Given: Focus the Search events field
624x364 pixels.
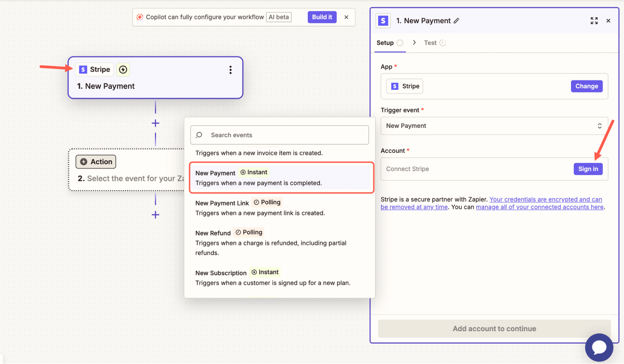Looking at the screenshot, I should tap(280, 135).
